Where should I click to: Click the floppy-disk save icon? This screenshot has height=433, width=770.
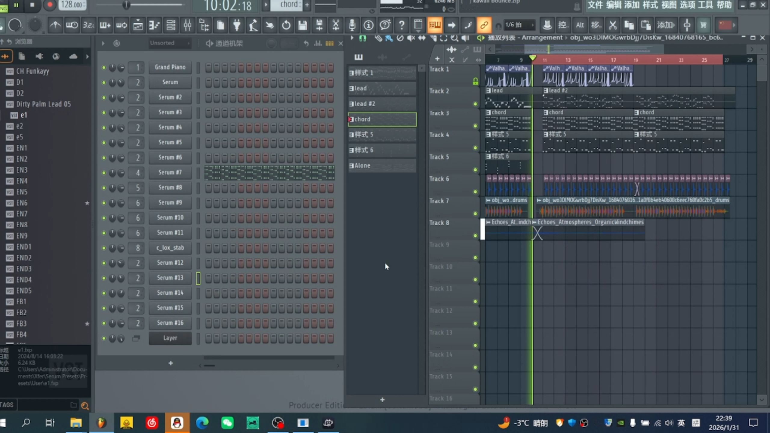303,25
